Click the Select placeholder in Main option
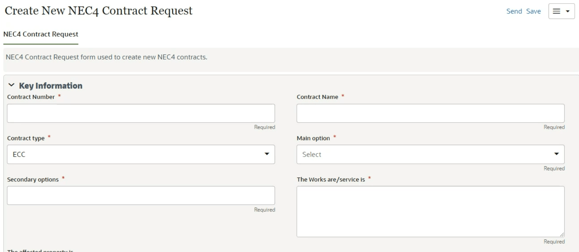 312,154
